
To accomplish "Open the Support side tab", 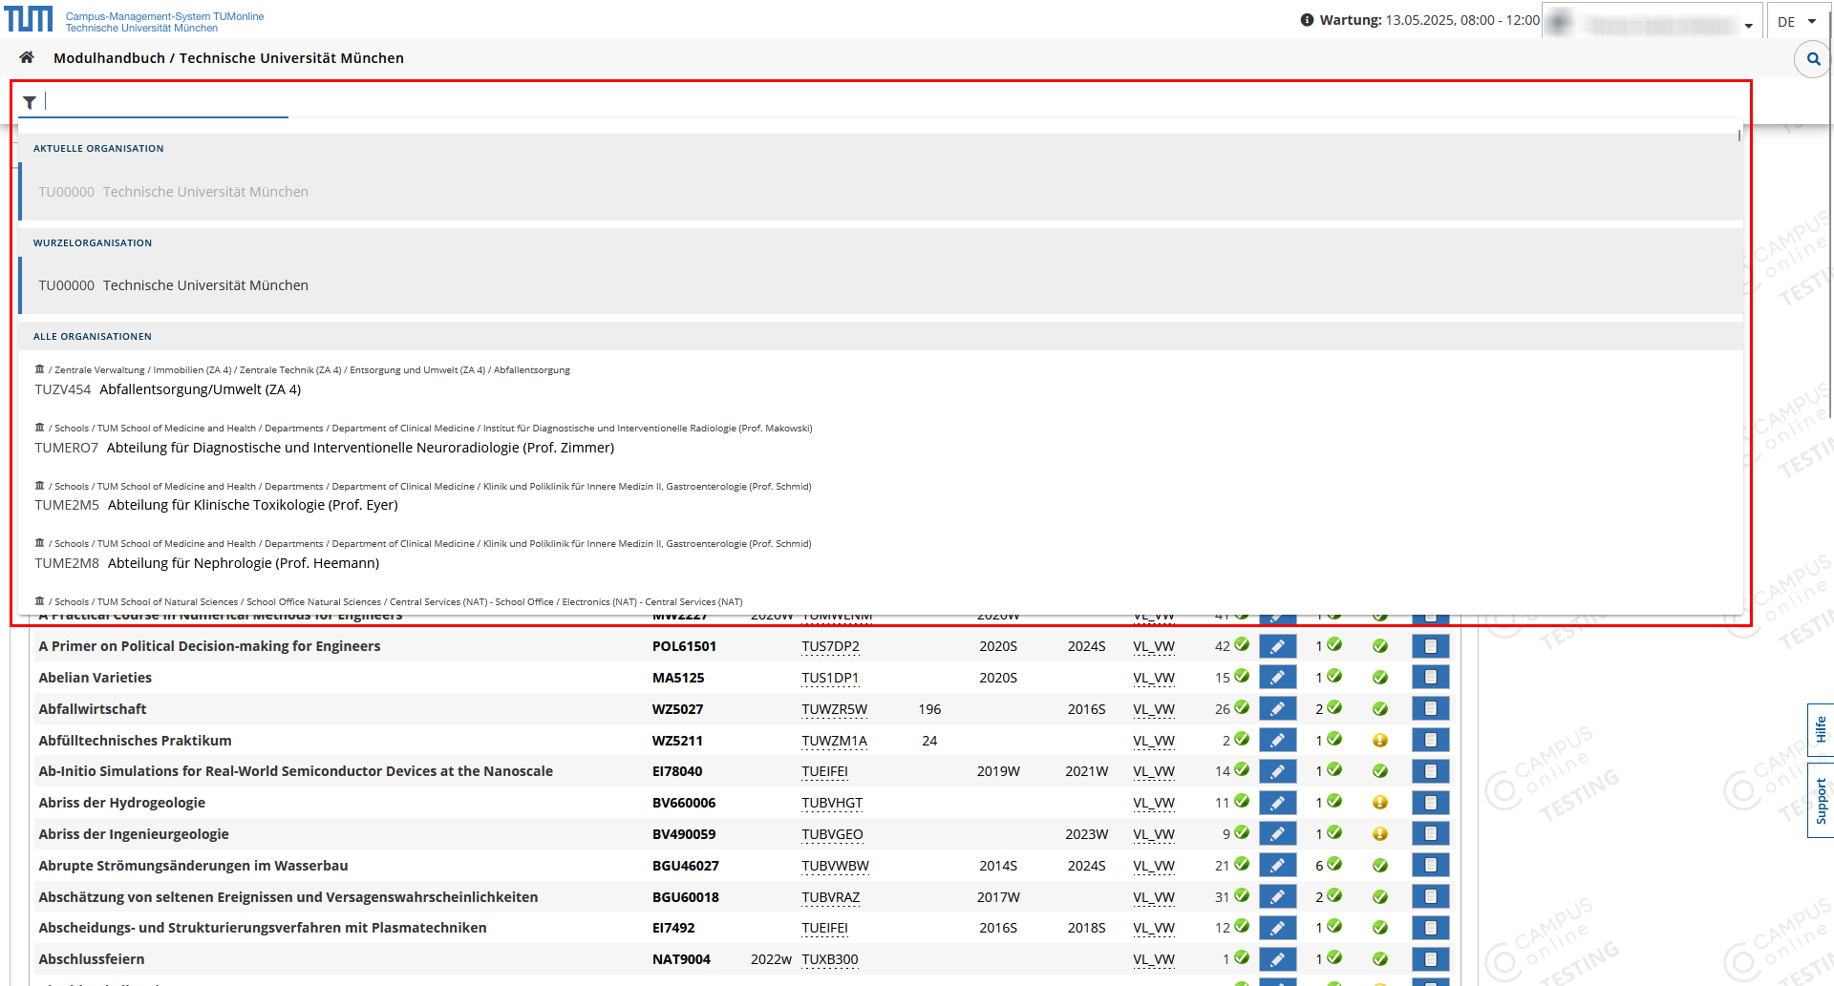I will (1821, 800).
